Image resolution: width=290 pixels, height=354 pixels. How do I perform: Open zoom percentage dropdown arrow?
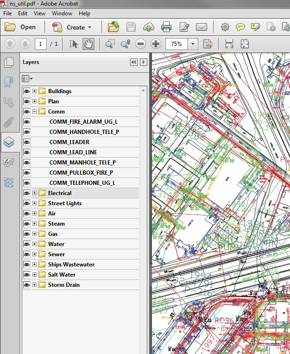pyautogui.click(x=193, y=44)
